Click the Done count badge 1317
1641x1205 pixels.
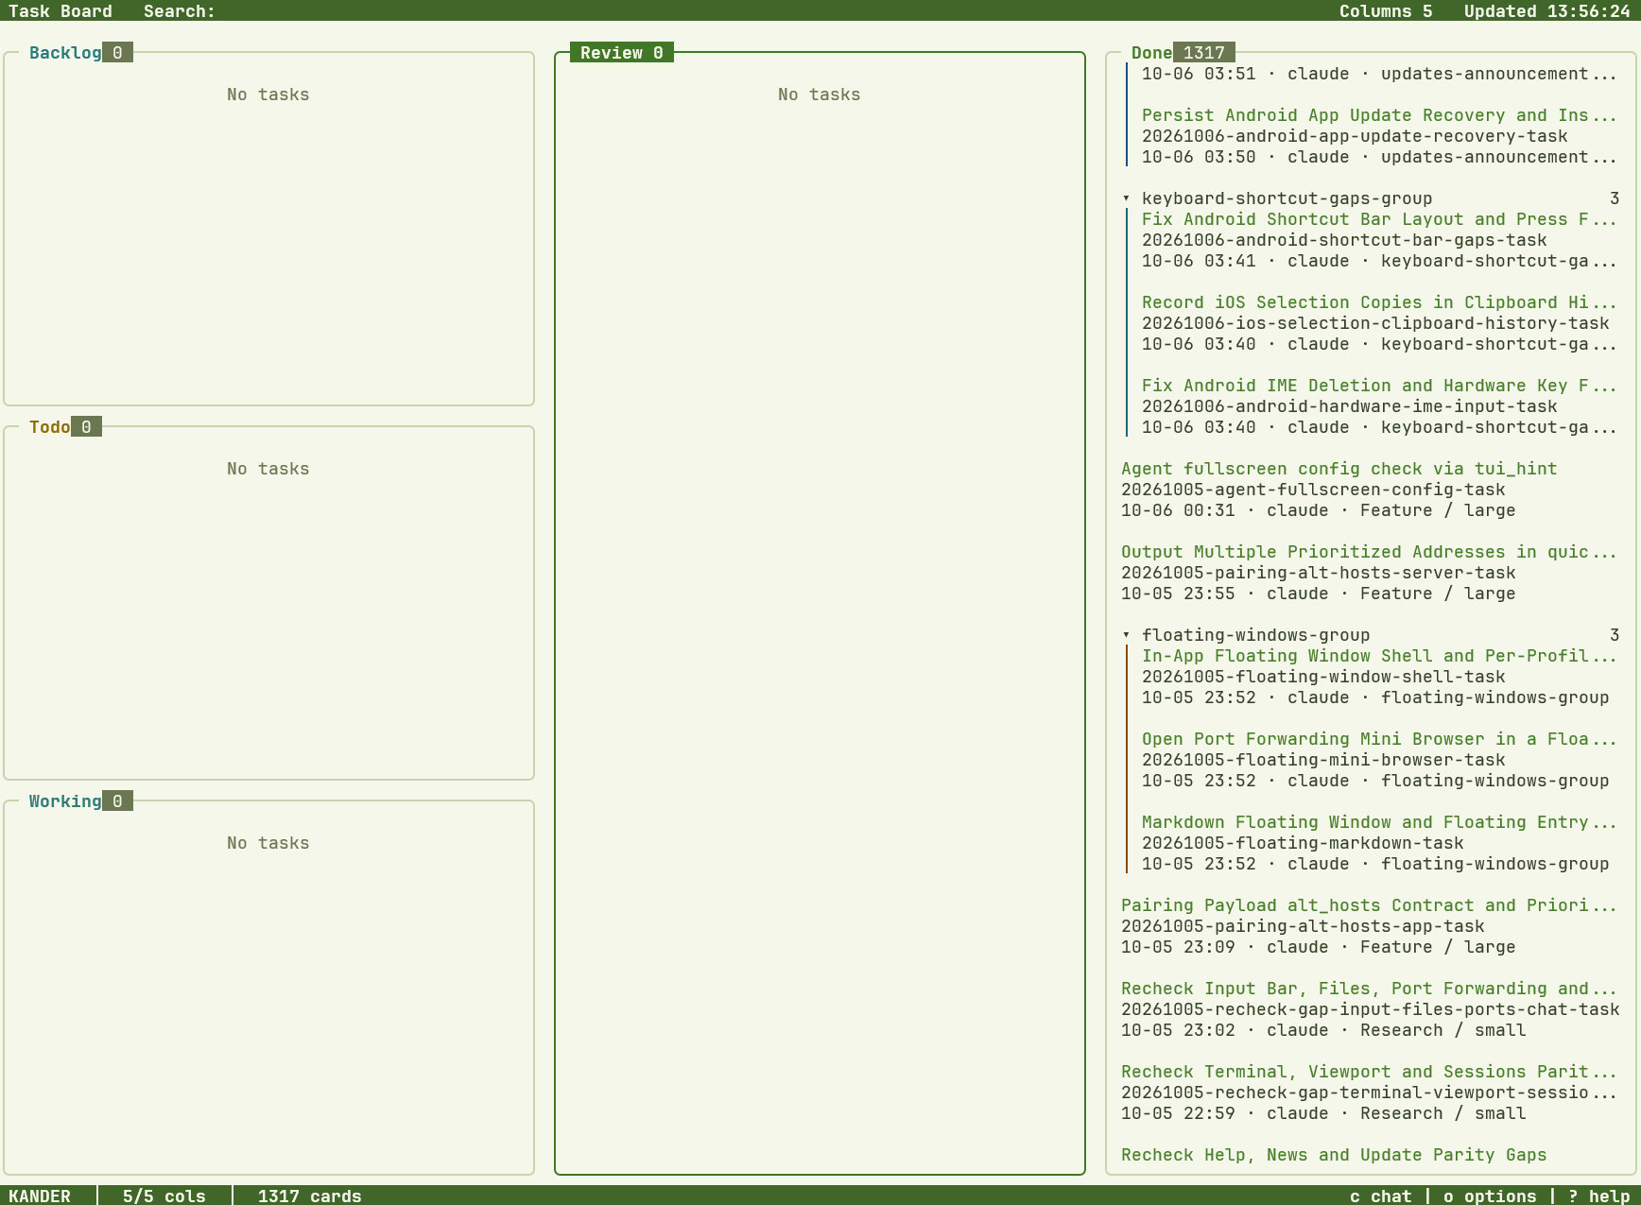[1203, 53]
